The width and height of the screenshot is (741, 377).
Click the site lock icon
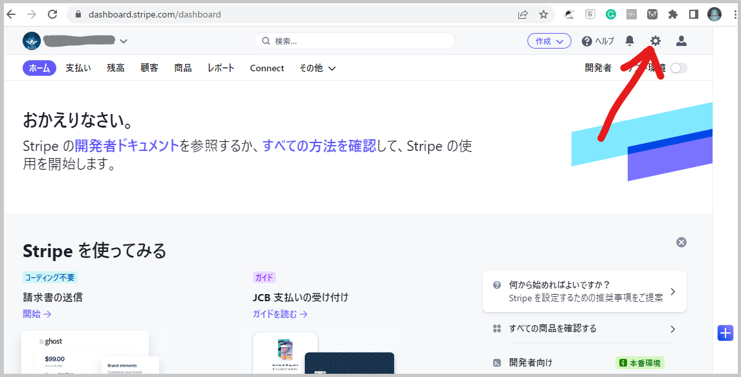(78, 14)
